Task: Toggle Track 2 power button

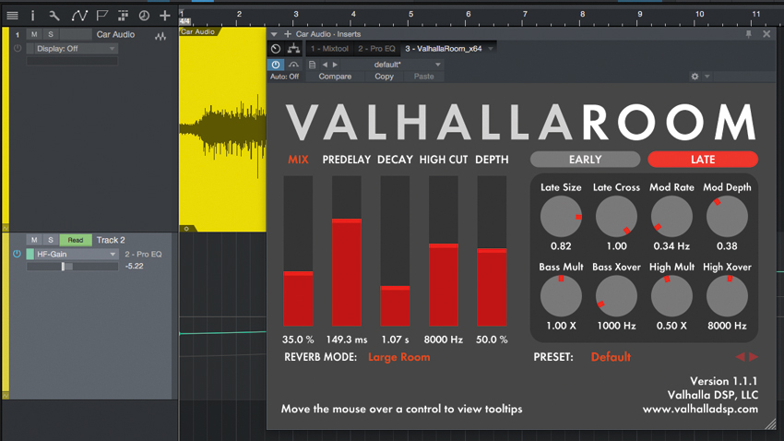Action: click(x=17, y=254)
